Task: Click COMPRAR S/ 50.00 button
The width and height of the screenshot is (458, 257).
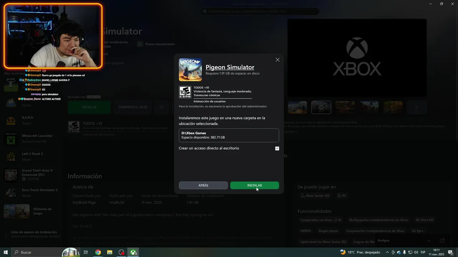Action: tap(133, 107)
